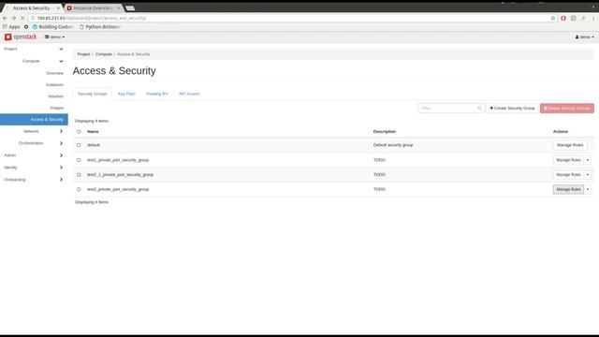Click Manage Rules for default group
Image resolution: width=599 pixels, height=337 pixels.
570,145
